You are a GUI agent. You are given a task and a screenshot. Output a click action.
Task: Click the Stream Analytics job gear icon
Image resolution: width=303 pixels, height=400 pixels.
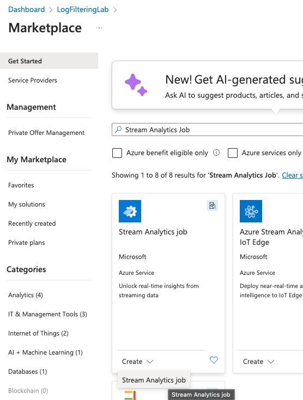[x=130, y=211]
